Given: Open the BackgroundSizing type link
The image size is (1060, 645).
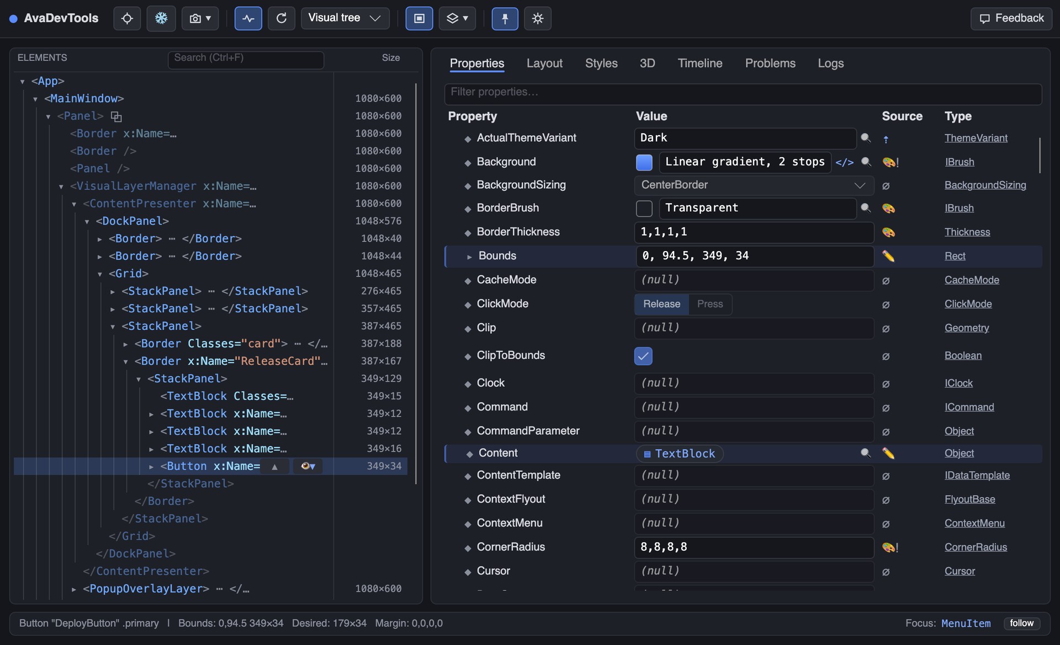Looking at the screenshot, I should click(x=985, y=185).
